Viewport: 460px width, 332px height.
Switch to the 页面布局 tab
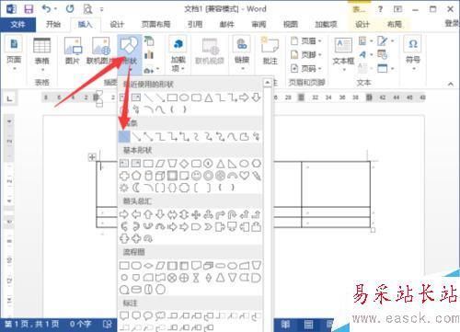155,24
